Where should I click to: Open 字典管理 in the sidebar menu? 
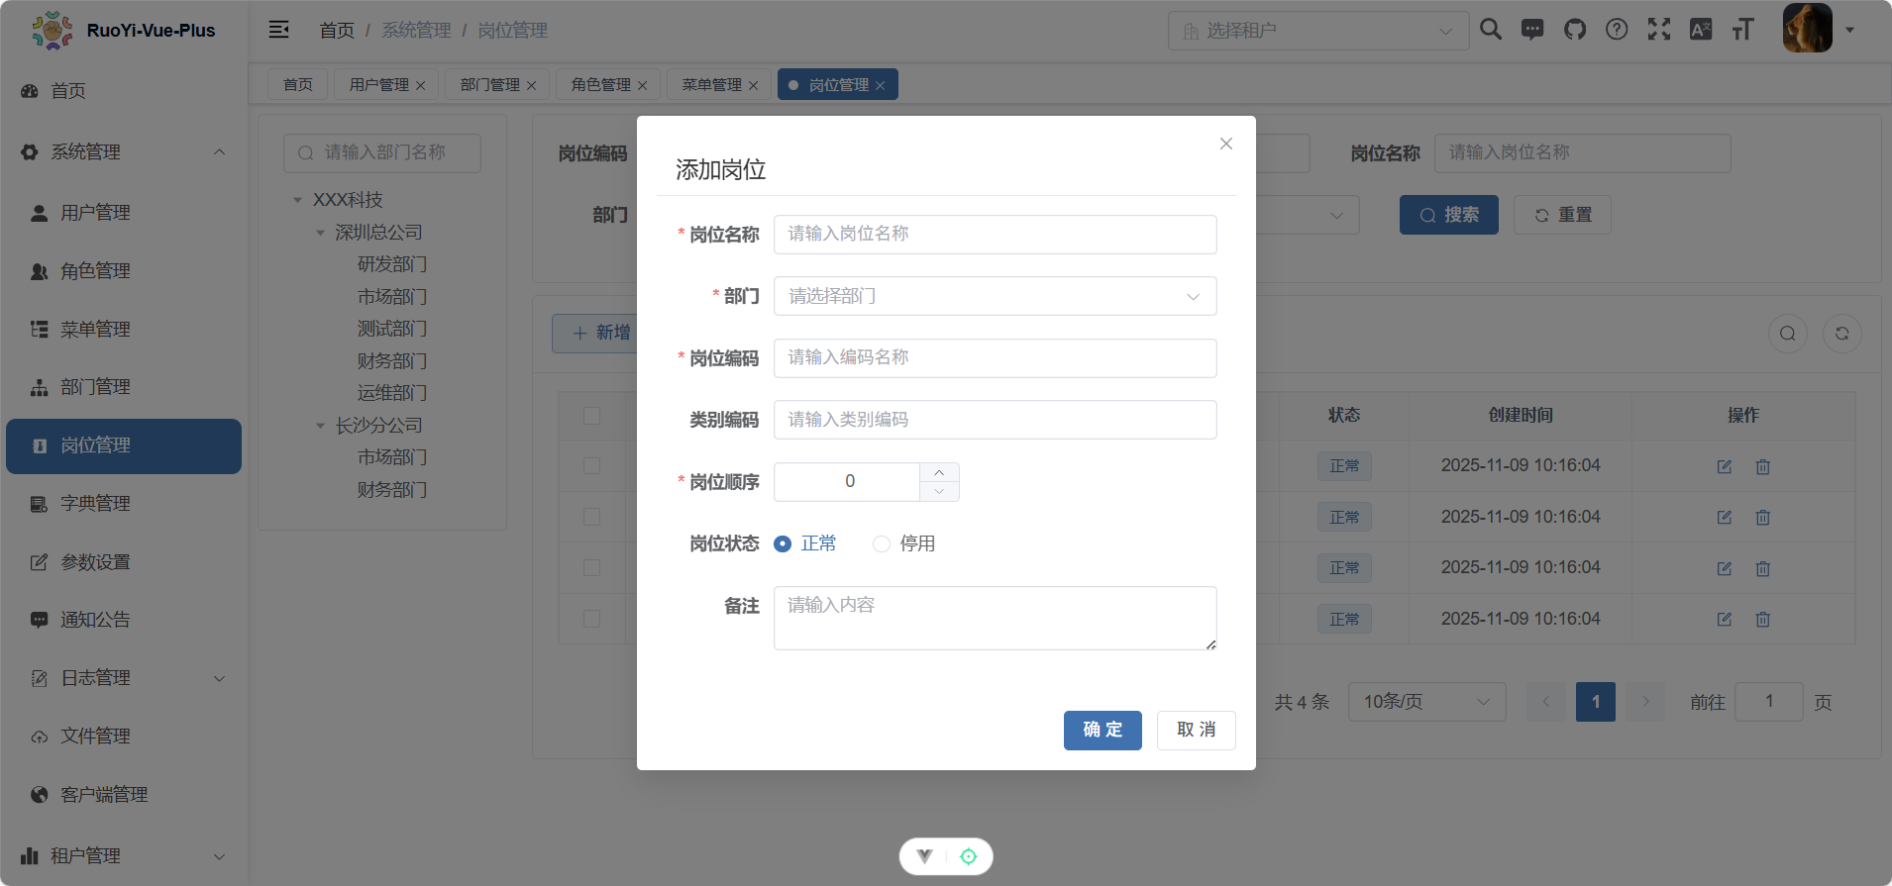click(x=95, y=504)
